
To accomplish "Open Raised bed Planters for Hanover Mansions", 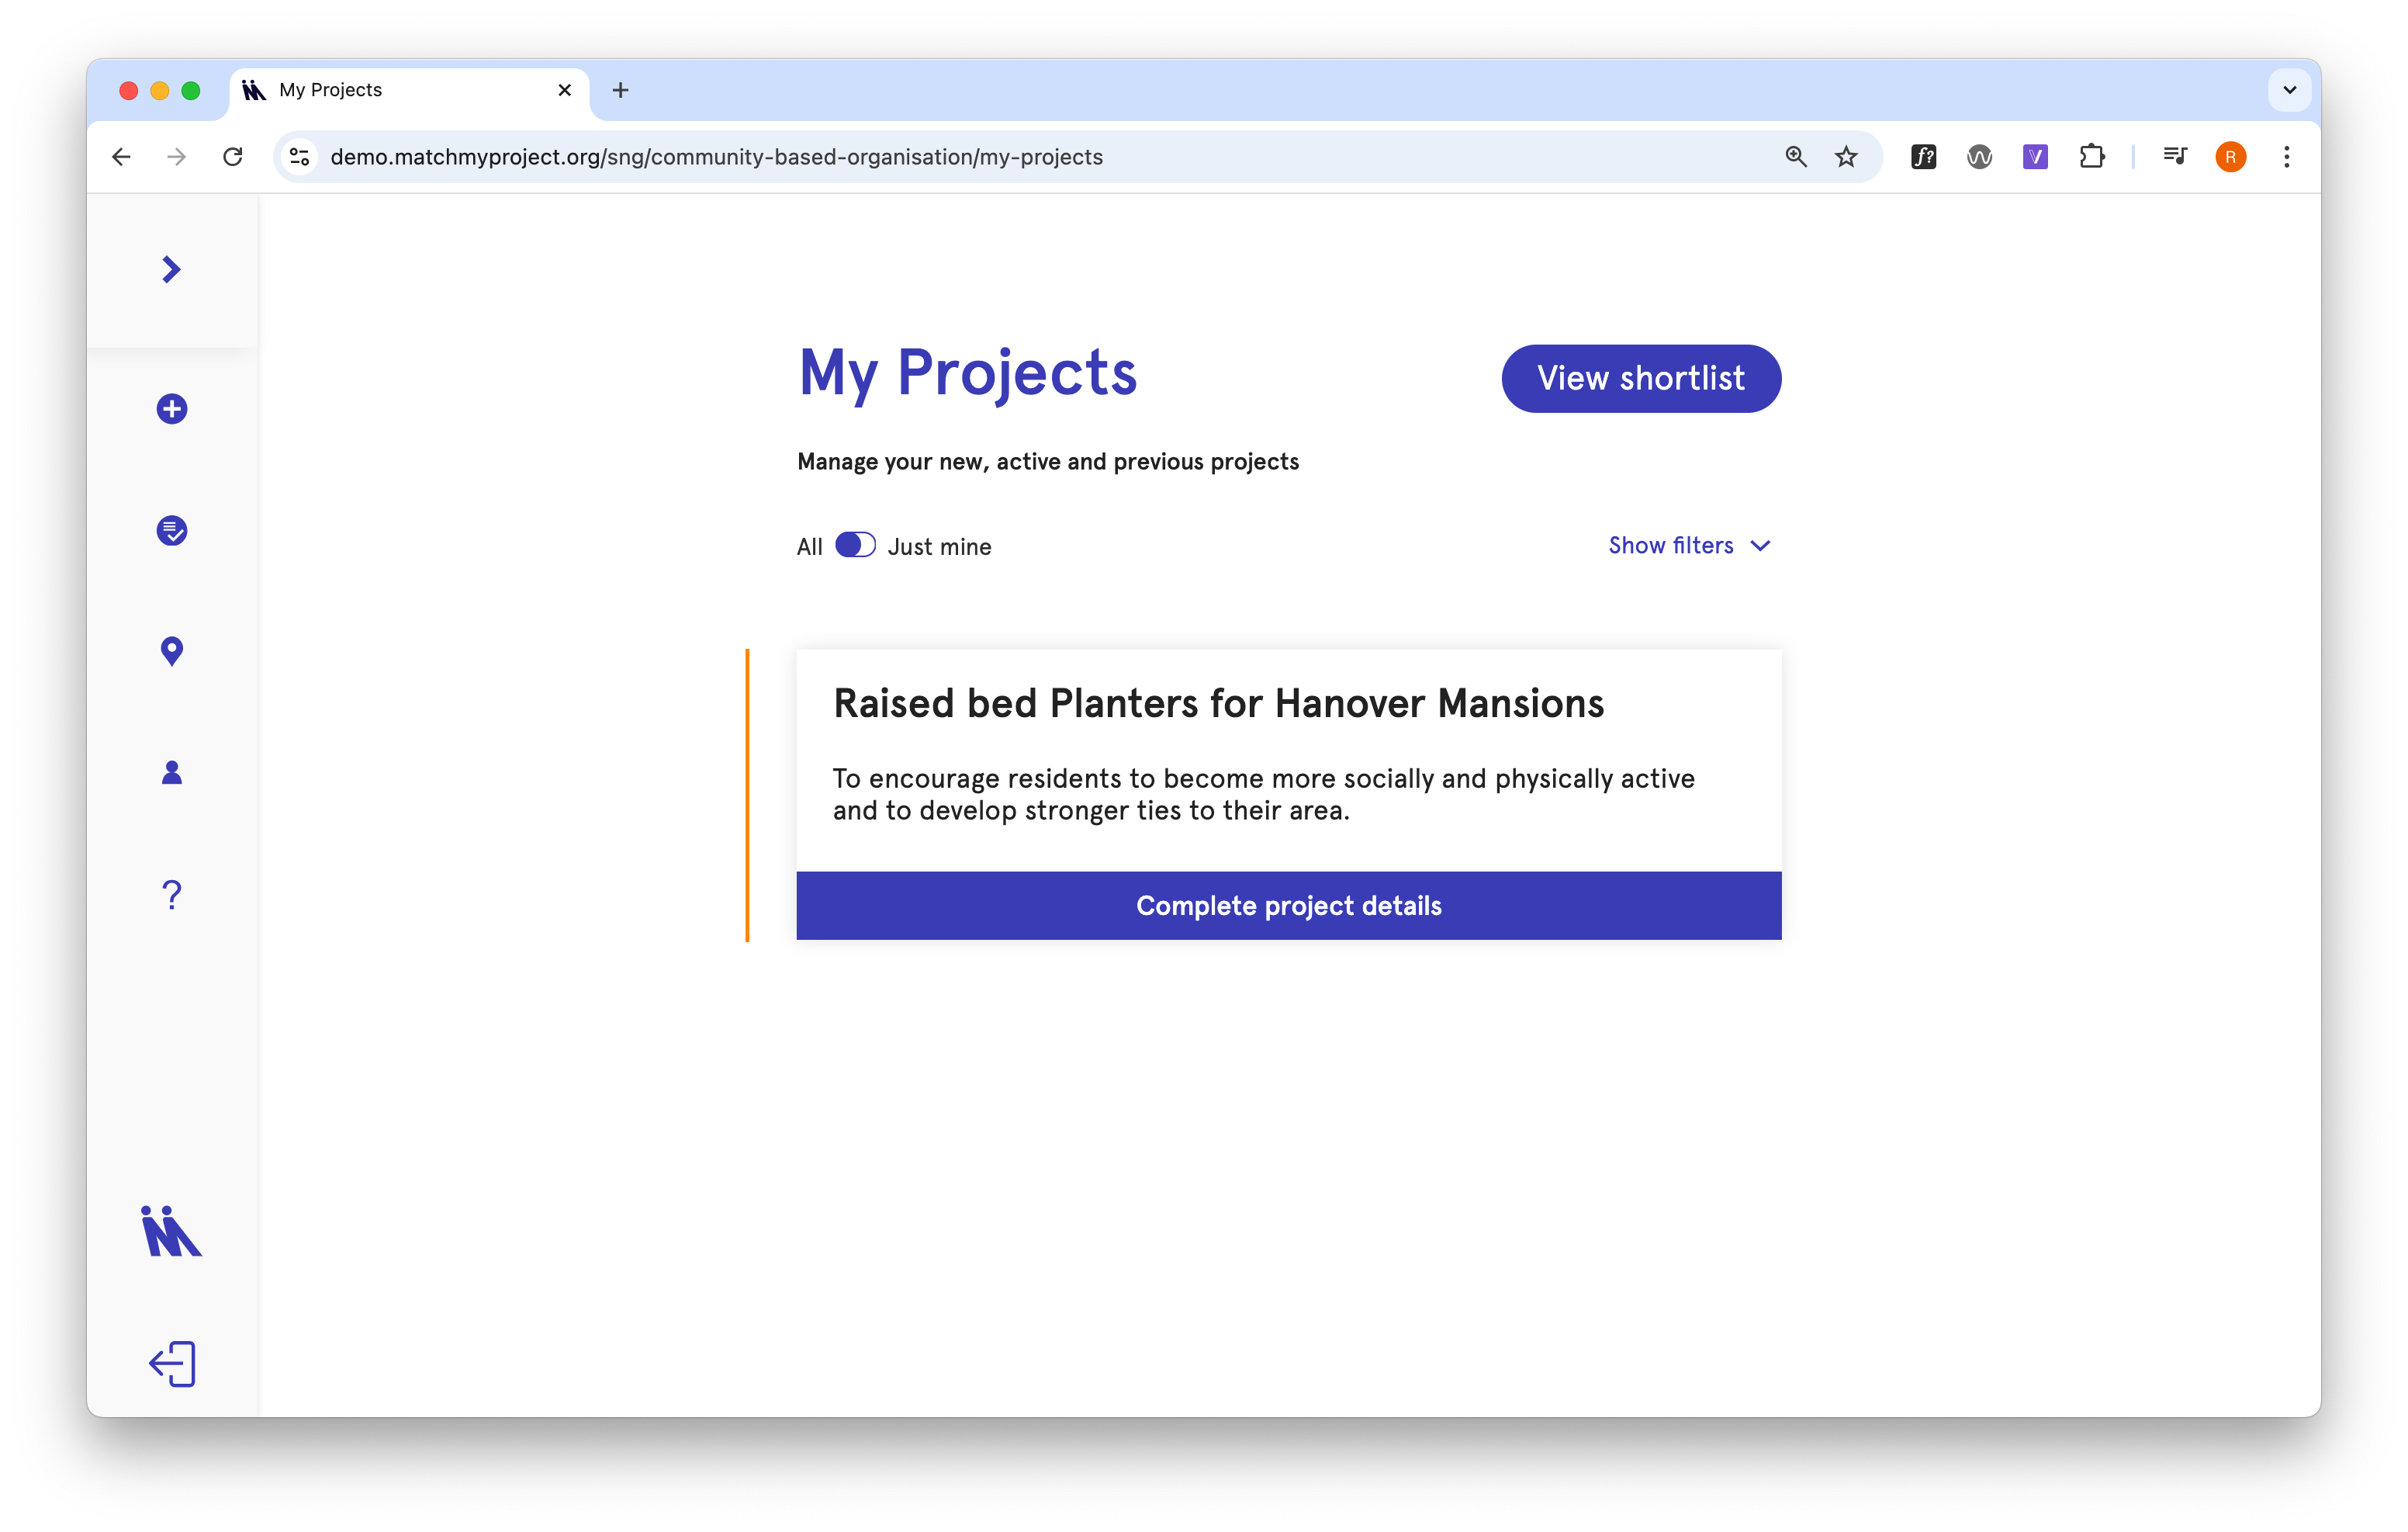I will 1218,703.
